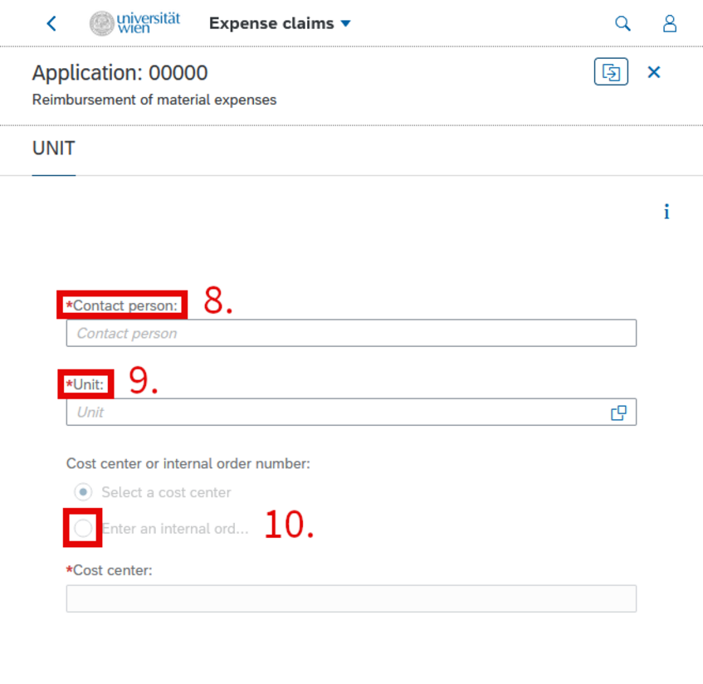Screen dimensions: 703x684
Task: Click the Universität Wien logo
Action: 135,23
